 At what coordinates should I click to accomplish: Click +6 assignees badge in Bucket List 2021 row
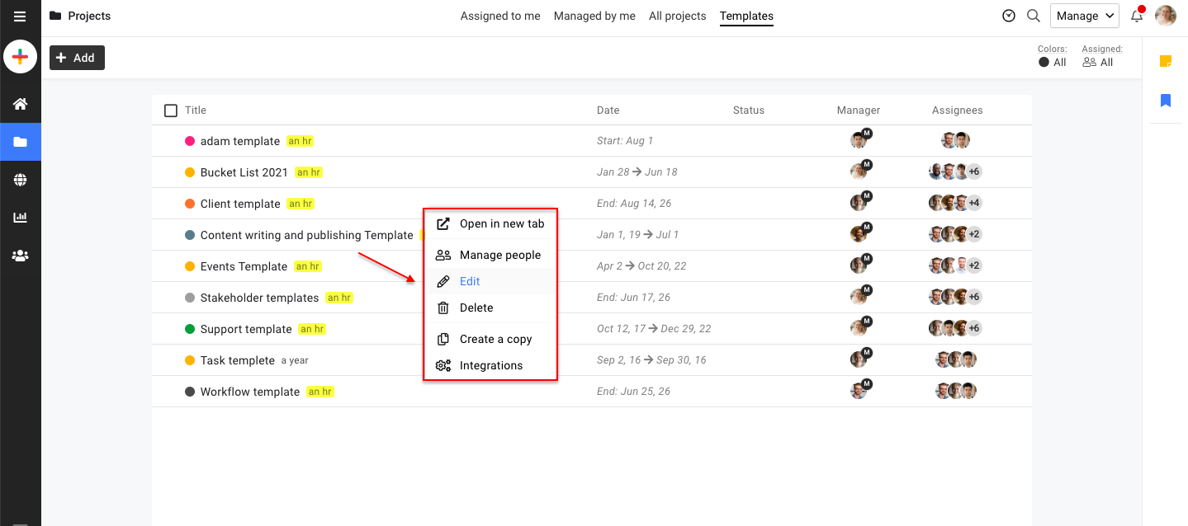click(x=974, y=171)
